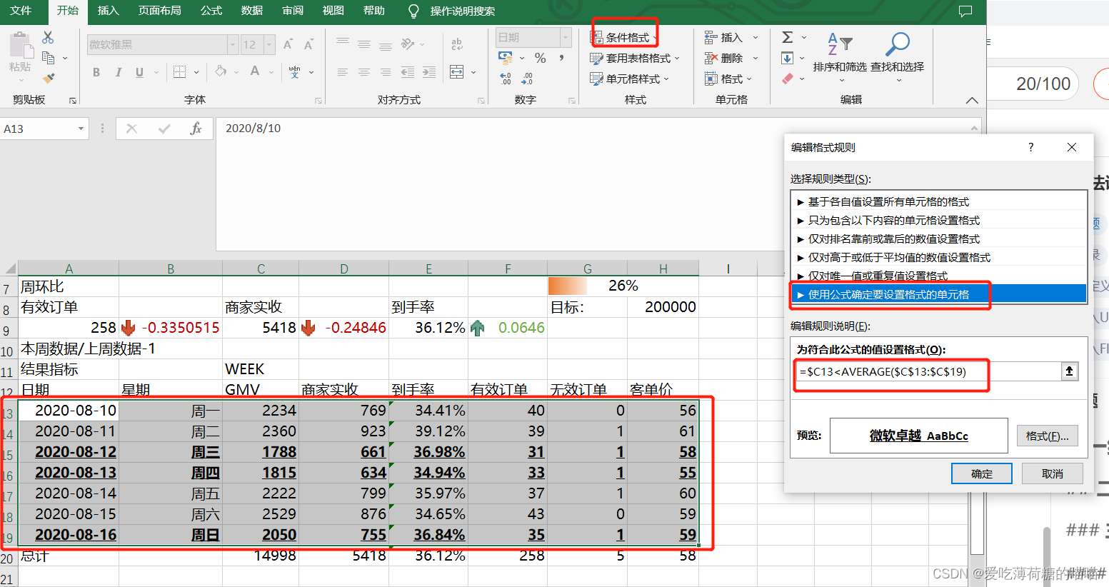
Task: Click the Paste clipboard icon
Action: click(21, 45)
